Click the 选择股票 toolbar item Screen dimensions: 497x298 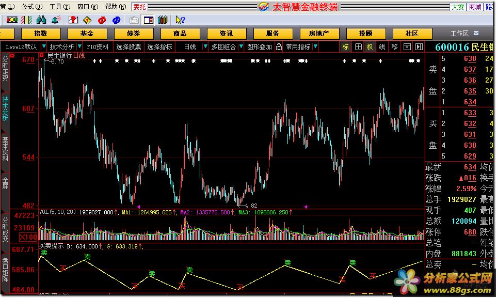(129, 47)
